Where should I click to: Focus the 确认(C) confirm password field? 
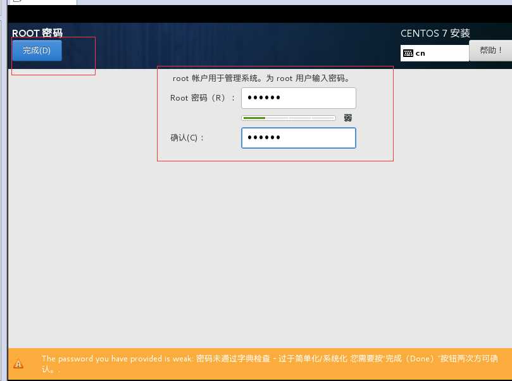[299, 138]
